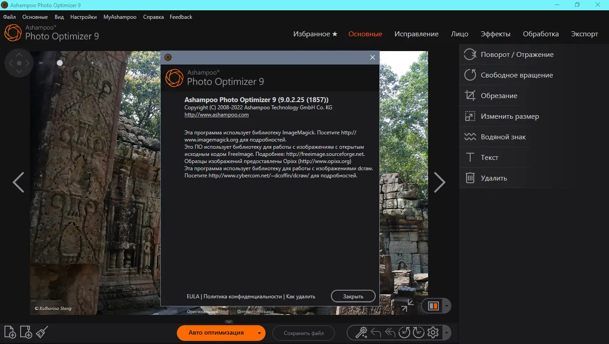Select the Text tool icon
Viewport: 609px width, 344px height.
[470, 158]
